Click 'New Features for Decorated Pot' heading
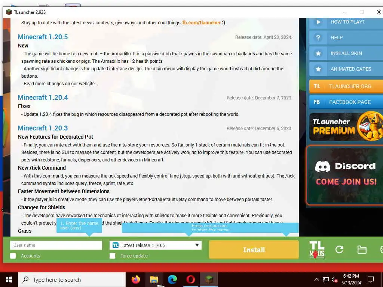 55,137
